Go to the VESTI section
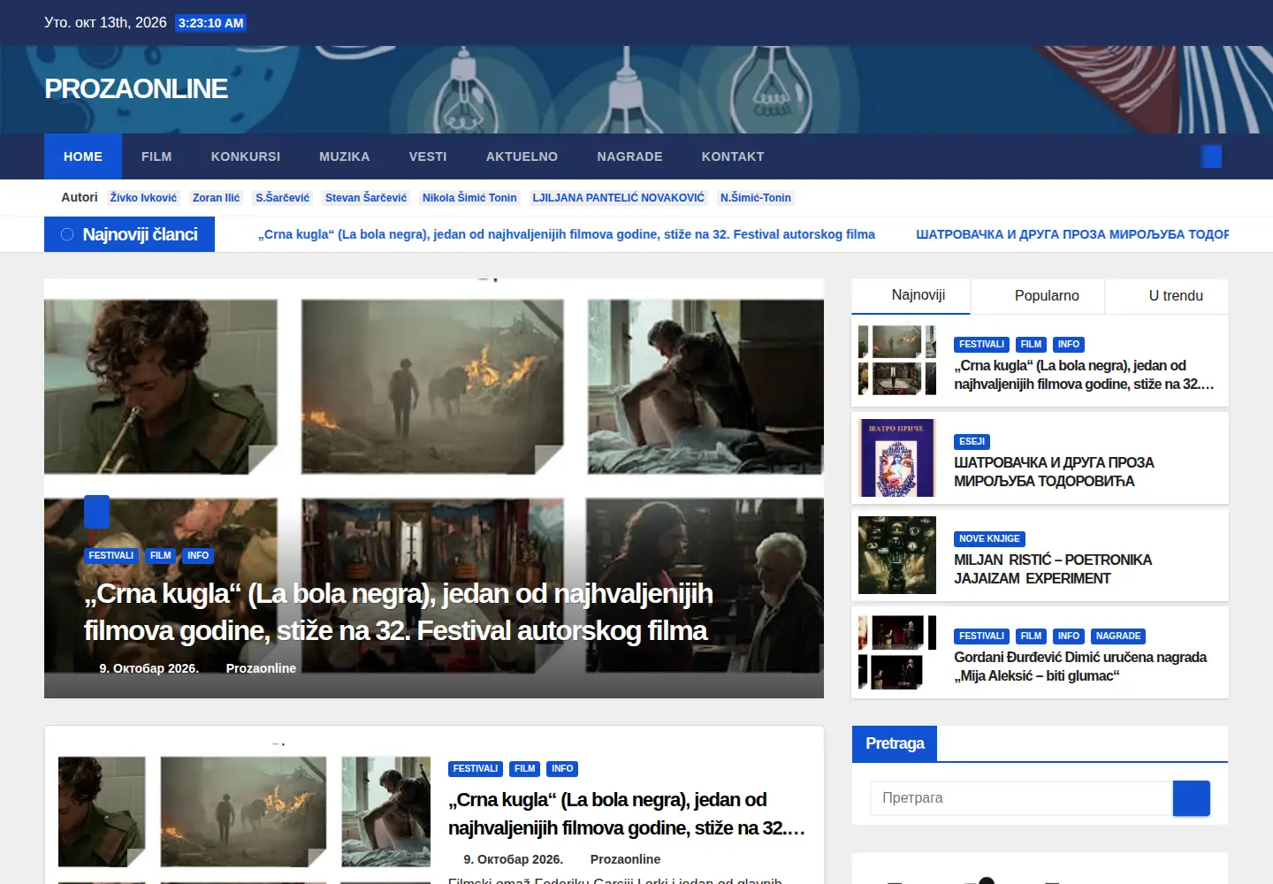The height and width of the screenshot is (884, 1273). [x=428, y=156]
